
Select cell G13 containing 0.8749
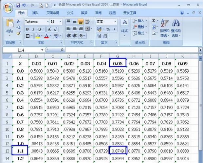(118, 150)
